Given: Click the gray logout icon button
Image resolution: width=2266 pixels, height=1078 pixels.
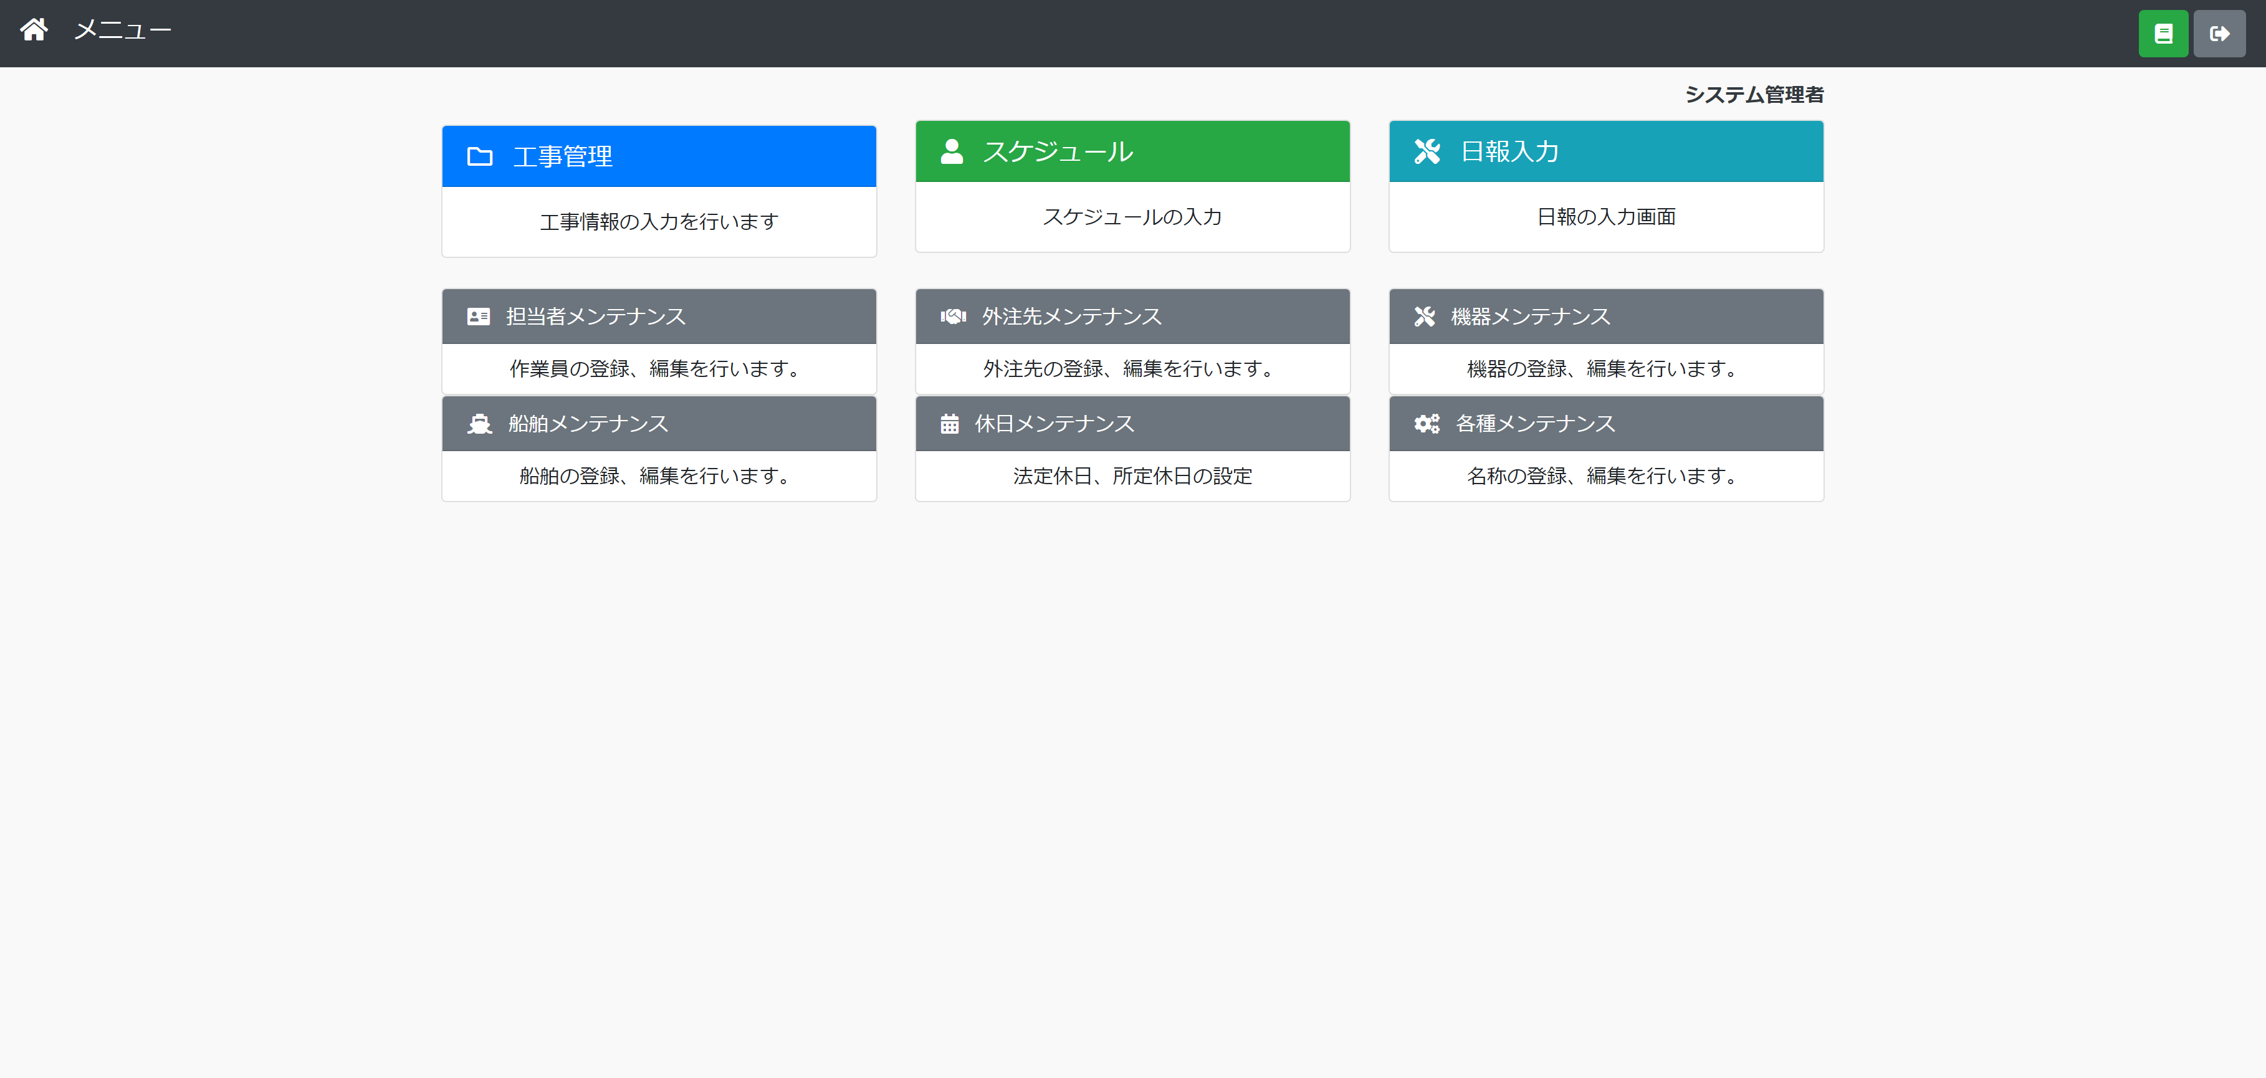Looking at the screenshot, I should tap(2219, 34).
